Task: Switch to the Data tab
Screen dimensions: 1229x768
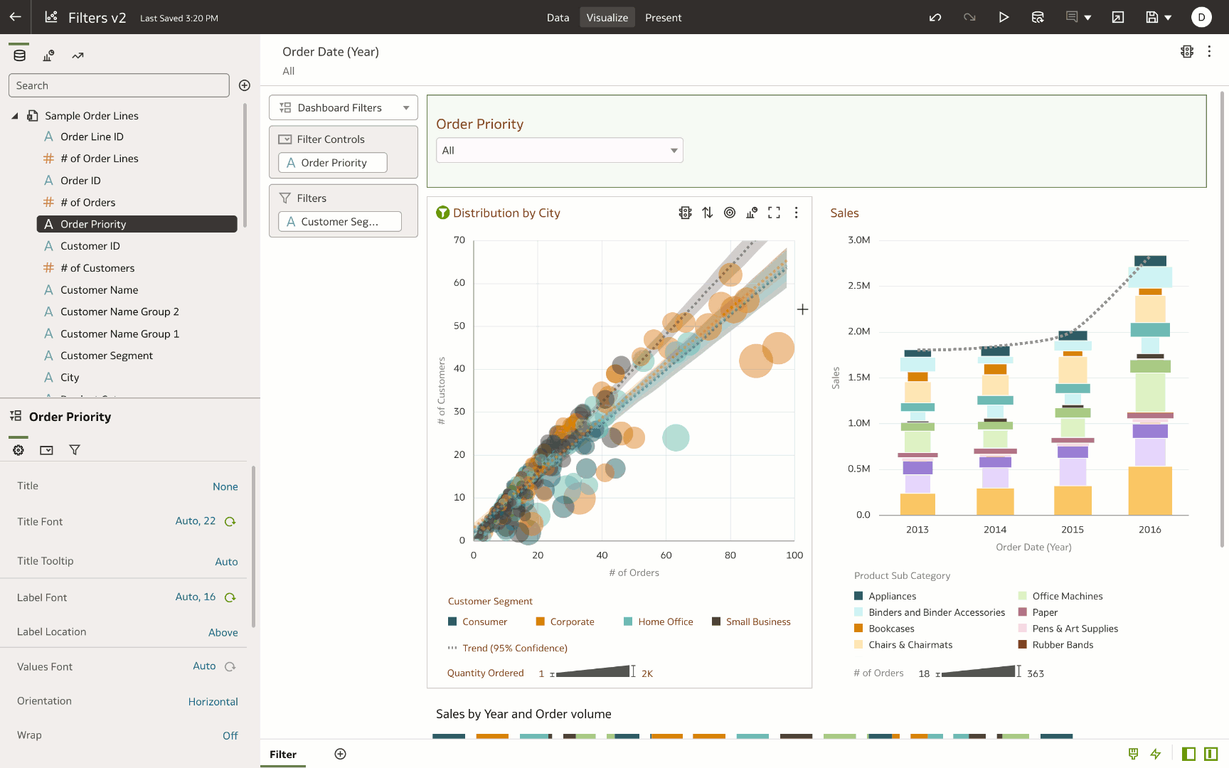Action: (x=558, y=17)
